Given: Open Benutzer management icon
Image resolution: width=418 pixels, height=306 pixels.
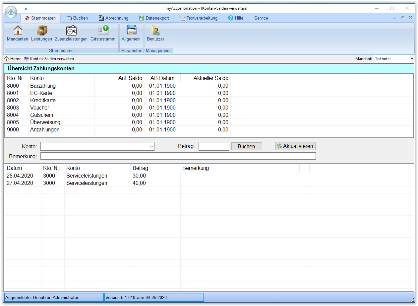Looking at the screenshot, I should (x=155, y=31).
